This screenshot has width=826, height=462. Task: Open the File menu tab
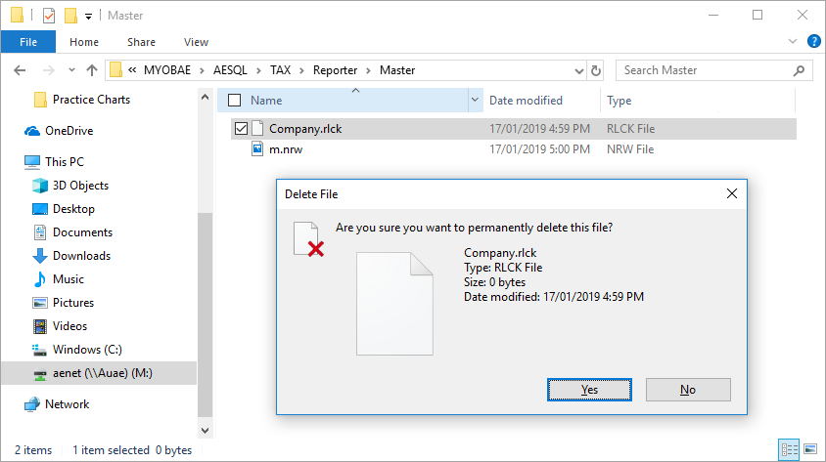click(28, 42)
